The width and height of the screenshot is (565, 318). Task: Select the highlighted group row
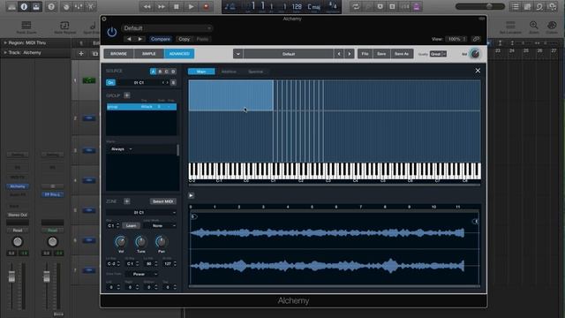click(x=141, y=107)
